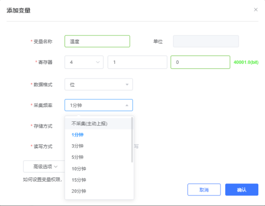Click the 变量名称 input containing 温度
Viewport: 265px width, 206px height.
click(98, 41)
